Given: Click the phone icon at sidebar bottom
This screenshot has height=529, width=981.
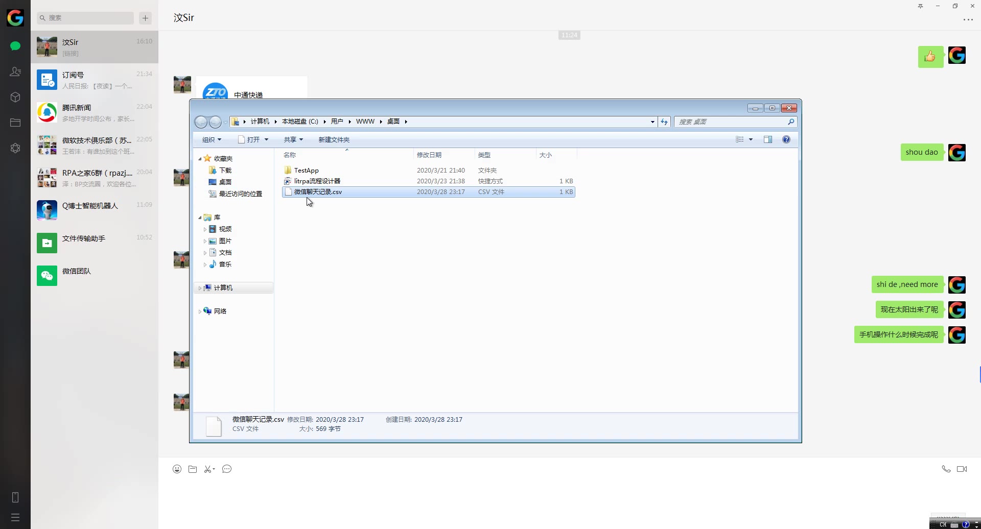Looking at the screenshot, I should coord(15,497).
